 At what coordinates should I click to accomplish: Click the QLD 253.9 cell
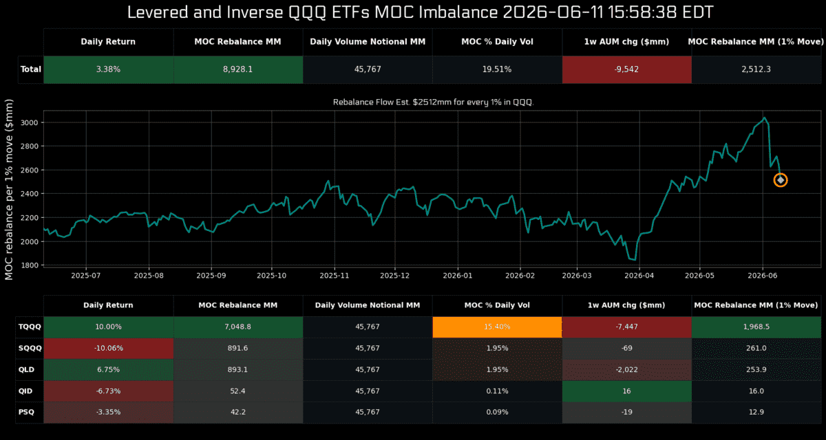[756, 369]
